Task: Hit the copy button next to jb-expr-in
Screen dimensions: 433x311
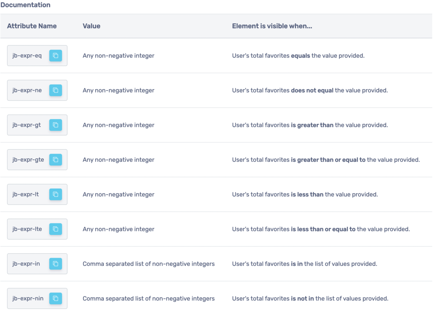Action: (56, 264)
